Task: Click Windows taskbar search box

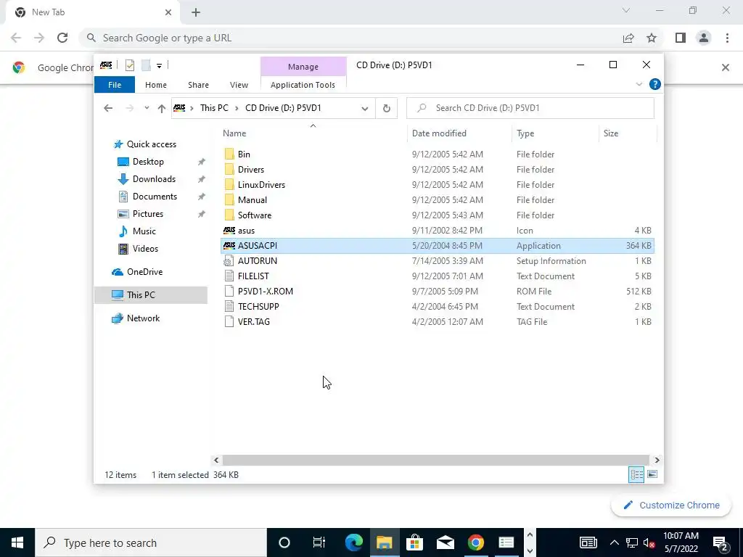Action: 151,542
